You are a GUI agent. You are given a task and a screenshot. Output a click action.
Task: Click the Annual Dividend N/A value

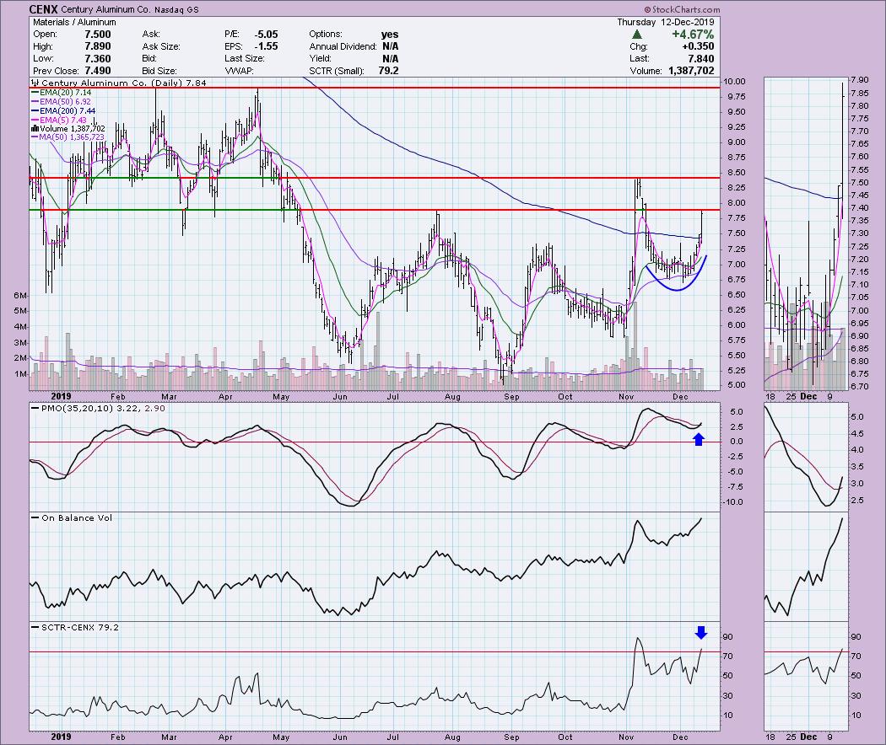click(x=390, y=46)
